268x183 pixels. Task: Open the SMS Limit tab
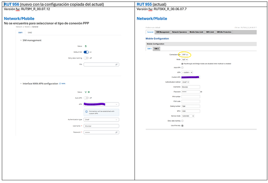(x=210, y=32)
